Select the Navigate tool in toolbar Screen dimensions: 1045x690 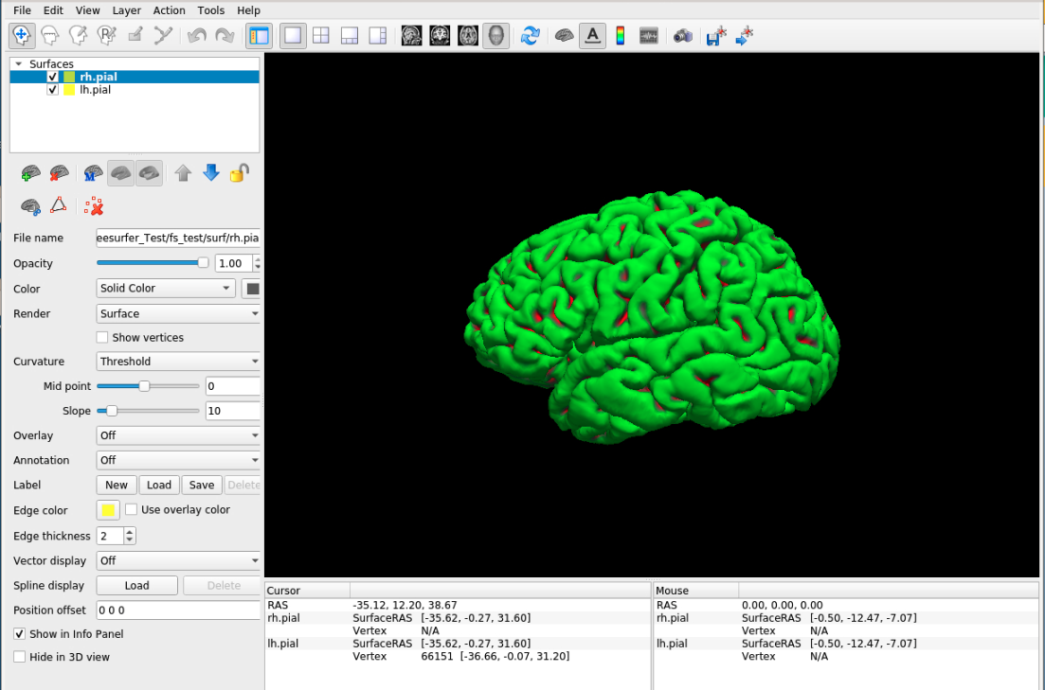pos(22,35)
